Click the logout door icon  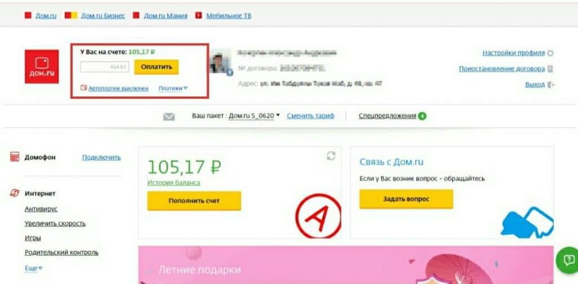(x=551, y=85)
